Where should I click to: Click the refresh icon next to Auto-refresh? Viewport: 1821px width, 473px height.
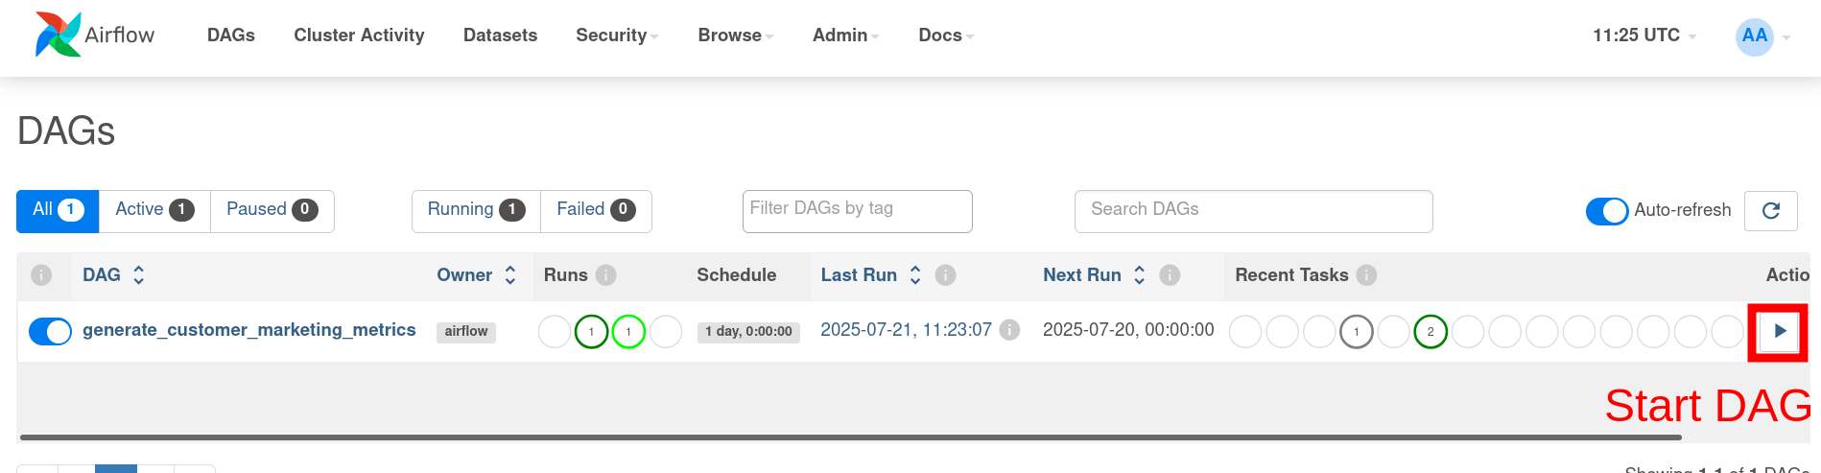click(1771, 211)
